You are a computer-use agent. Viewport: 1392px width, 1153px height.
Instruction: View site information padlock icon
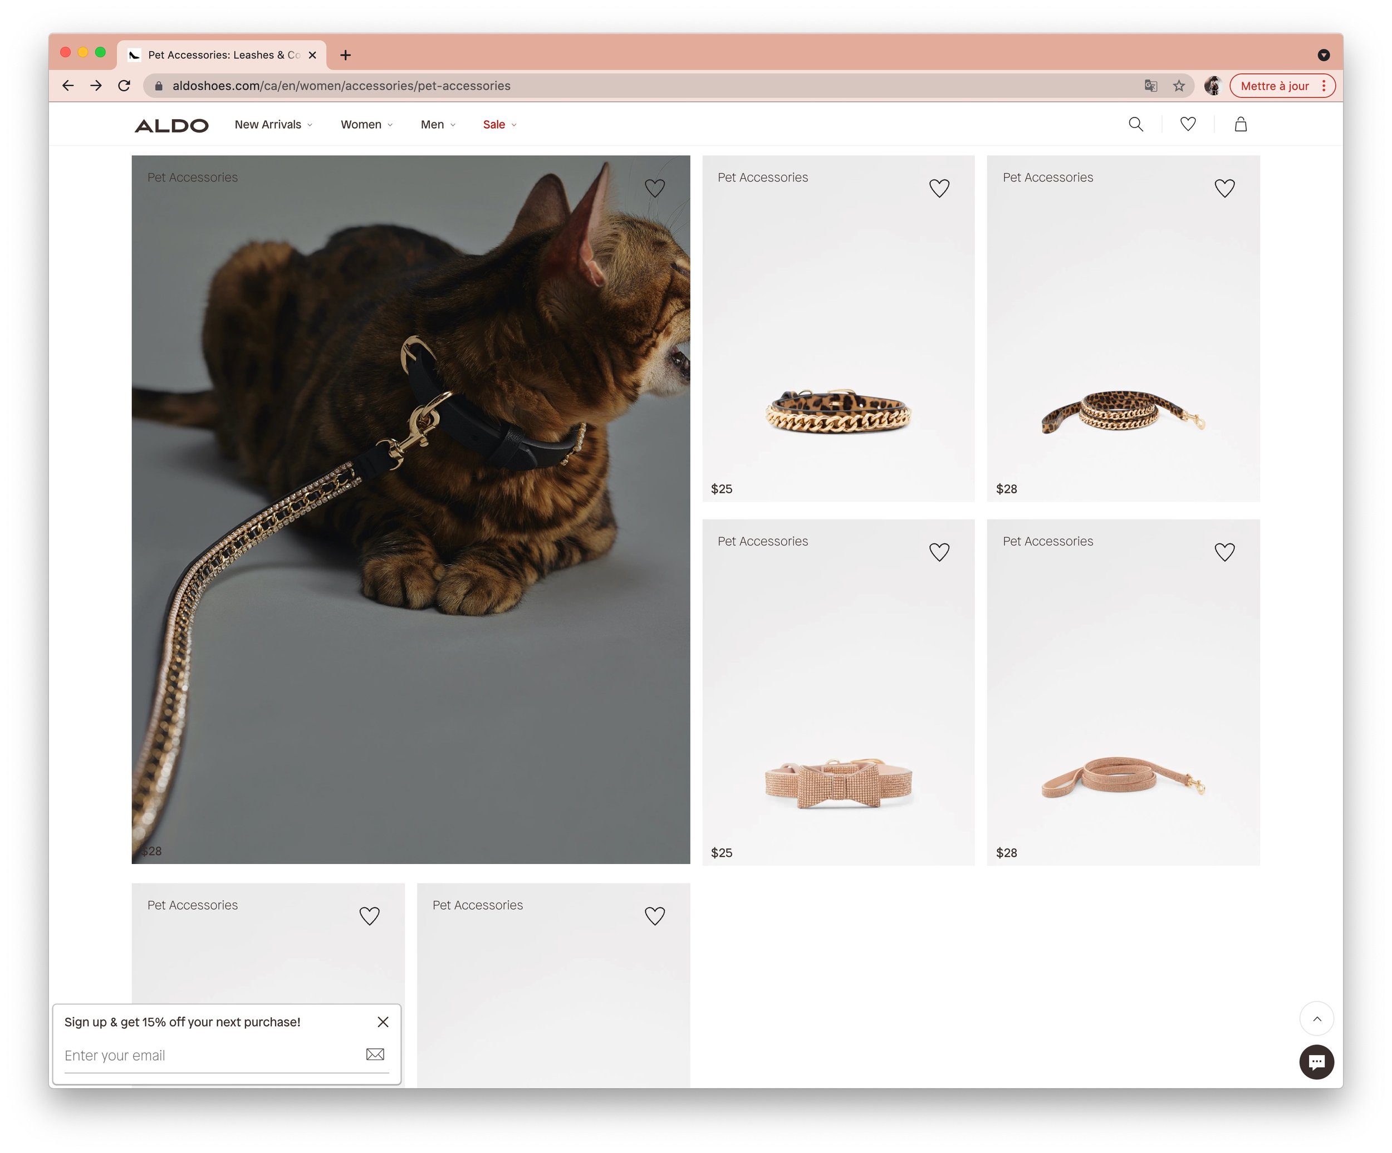[x=159, y=86]
